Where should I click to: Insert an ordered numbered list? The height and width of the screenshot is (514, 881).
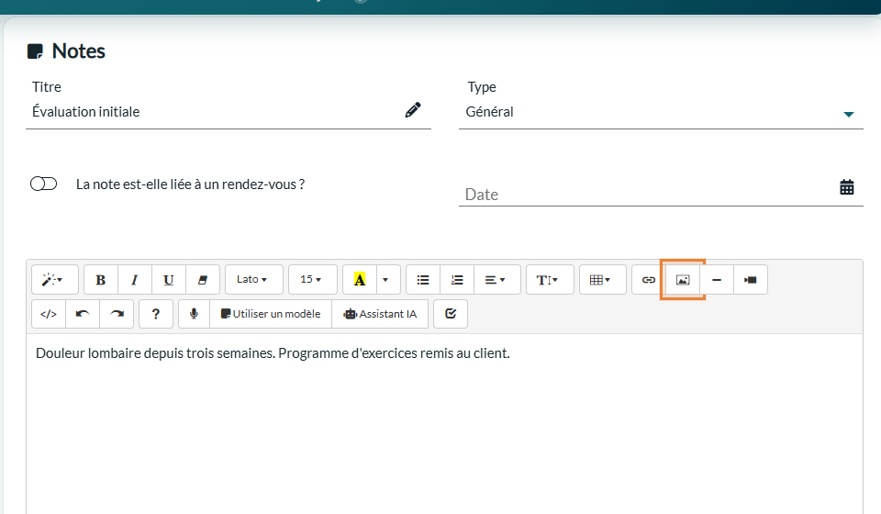tap(457, 280)
